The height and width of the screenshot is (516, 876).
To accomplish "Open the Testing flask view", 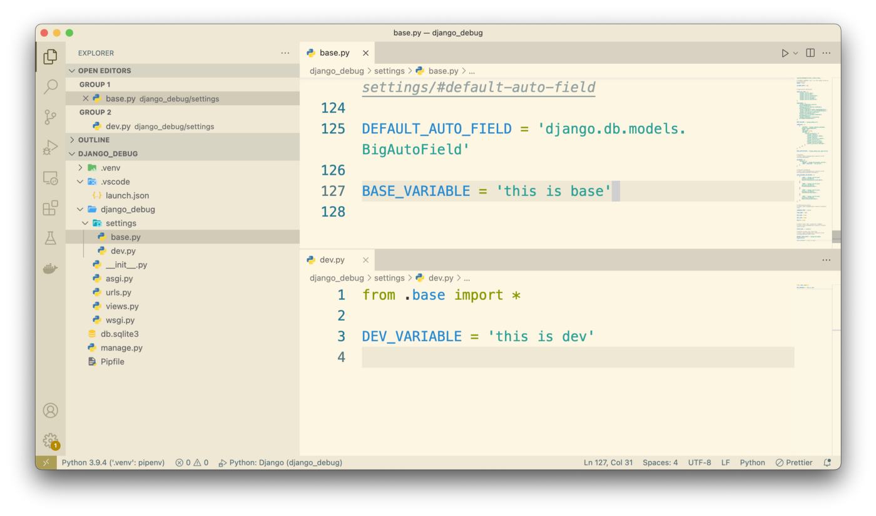I will click(x=51, y=238).
